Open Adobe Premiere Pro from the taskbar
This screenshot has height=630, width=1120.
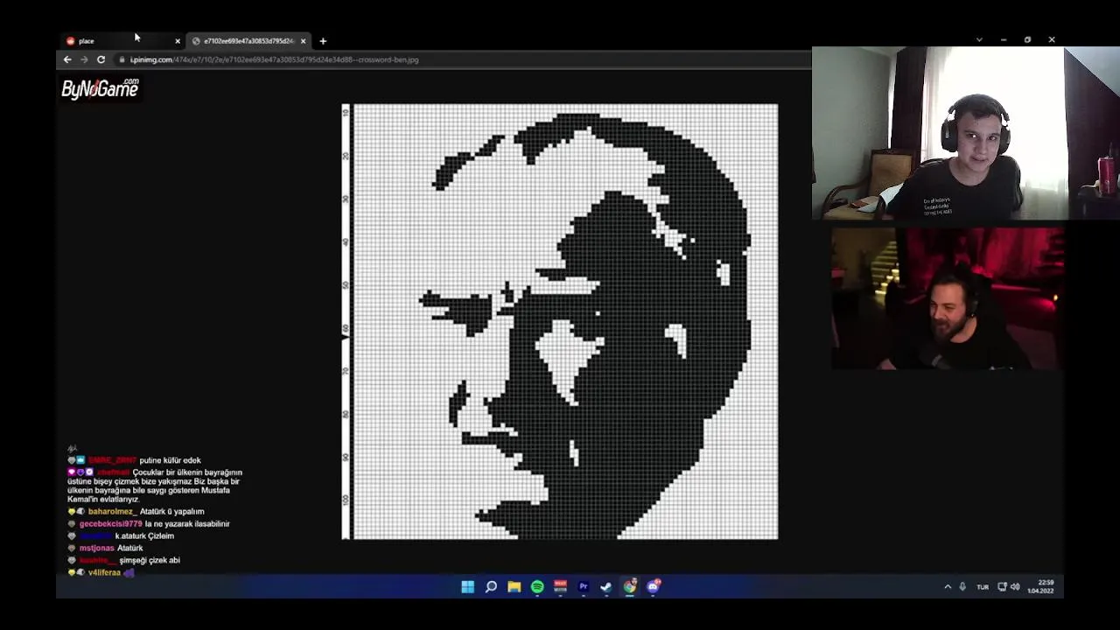pos(583,587)
